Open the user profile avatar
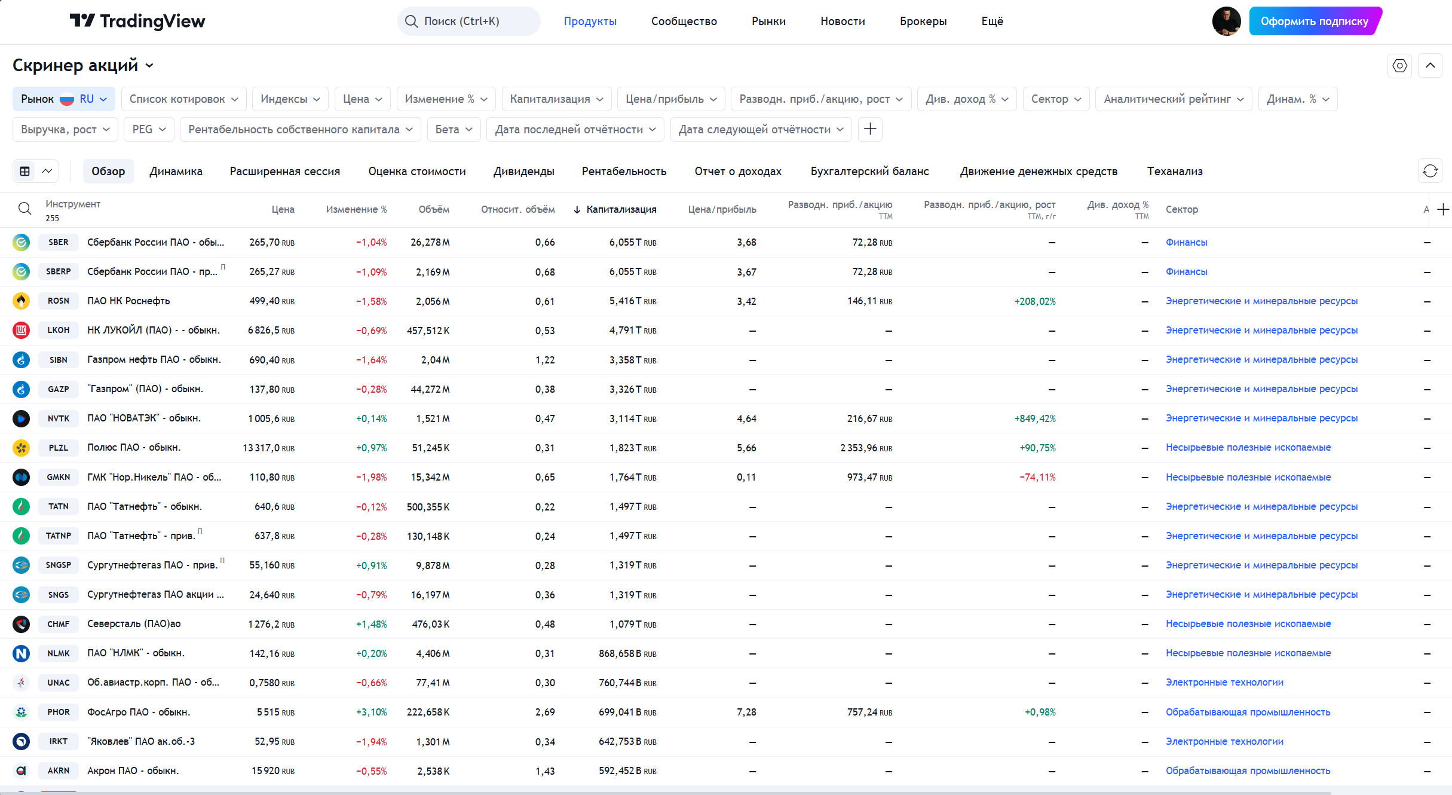The width and height of the screenshot is (1452, 795). (1226, 21)
